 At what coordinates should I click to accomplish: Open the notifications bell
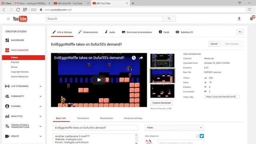252,19
